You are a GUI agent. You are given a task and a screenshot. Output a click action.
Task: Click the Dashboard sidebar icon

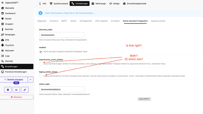[x=2, y=13]
